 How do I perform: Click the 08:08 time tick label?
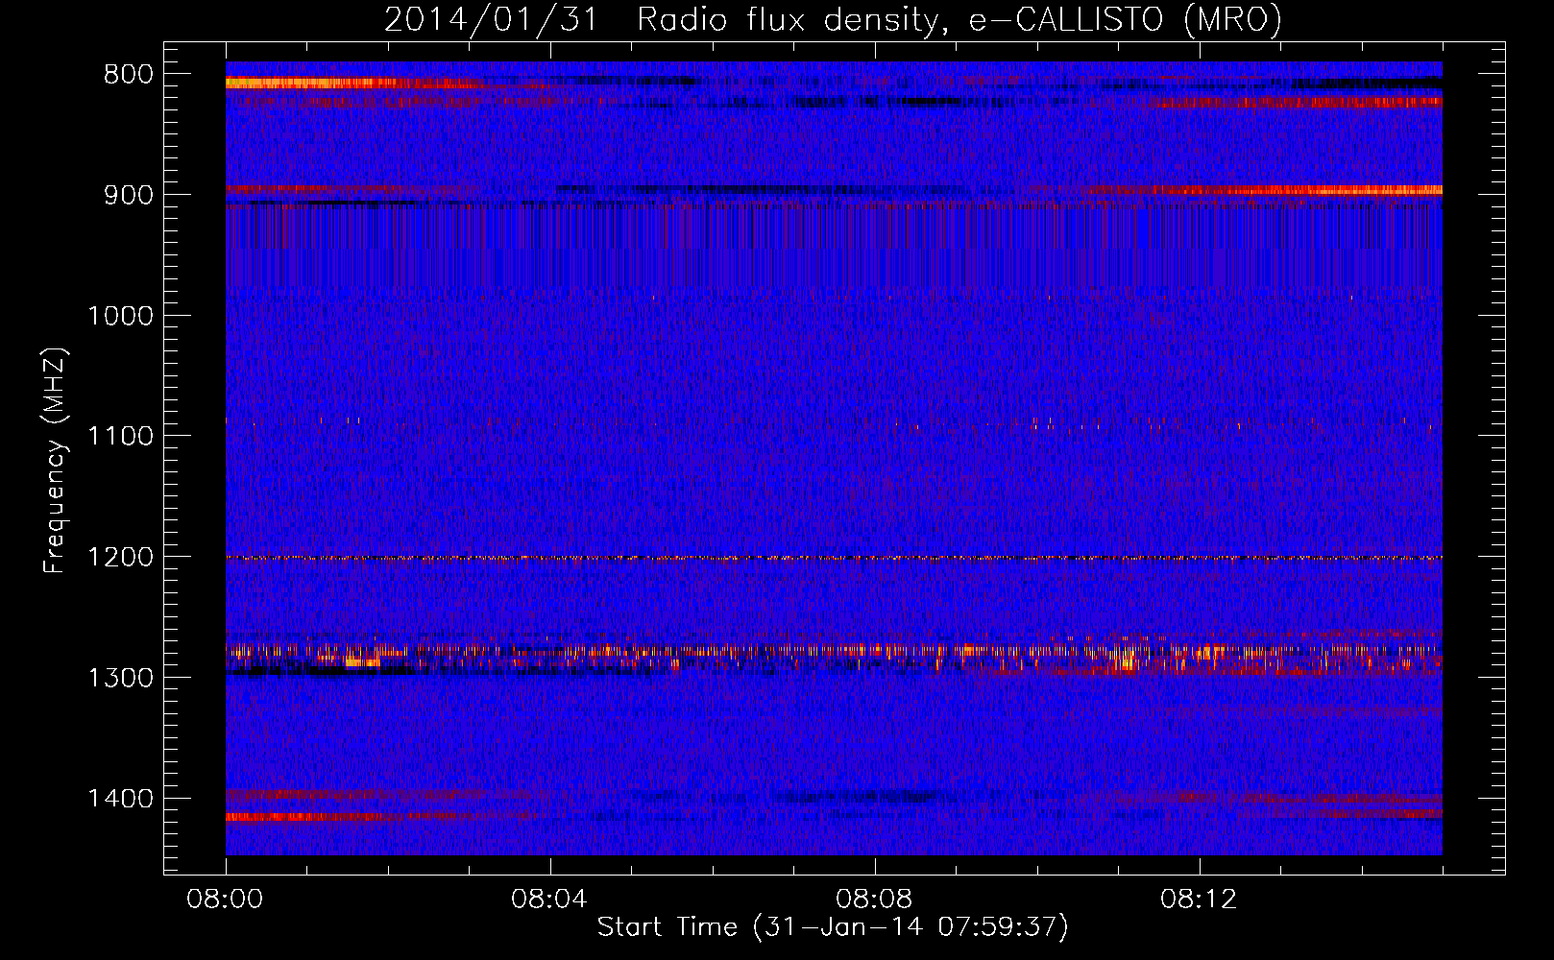[x=875, y=900]
